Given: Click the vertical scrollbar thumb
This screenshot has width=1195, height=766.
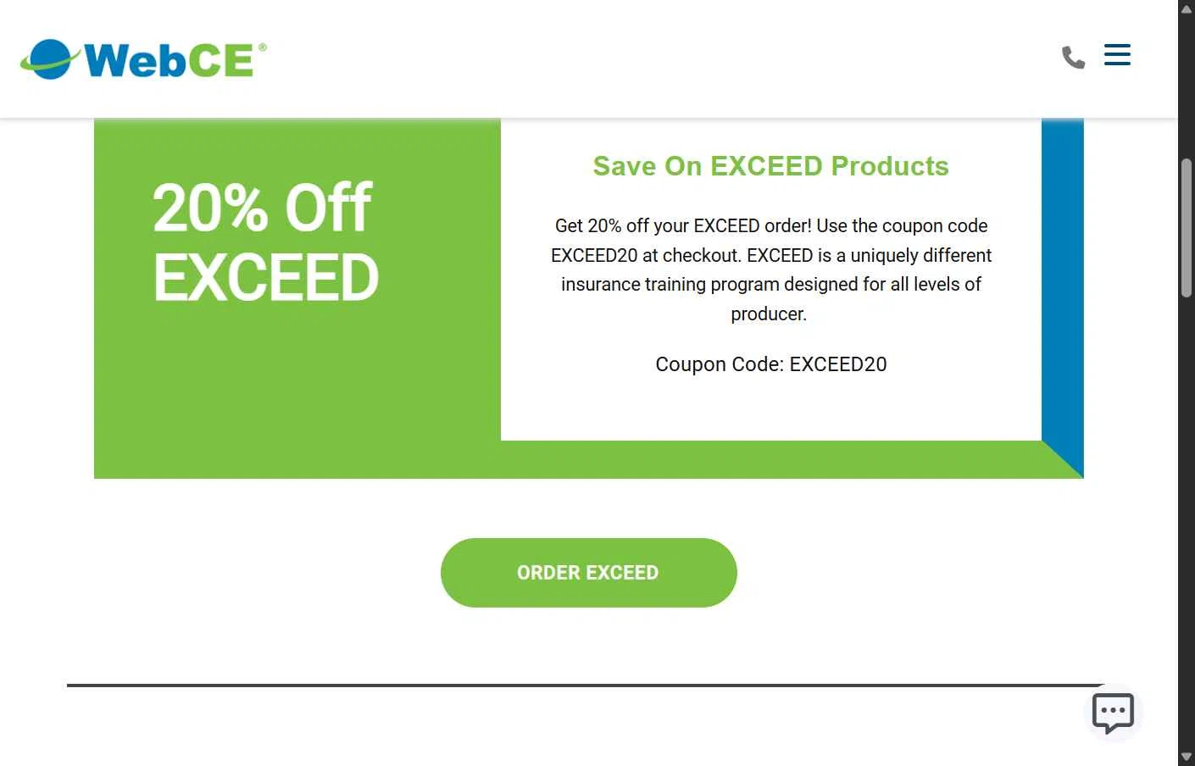Looking at the screenshot, I should [1187, 227].
